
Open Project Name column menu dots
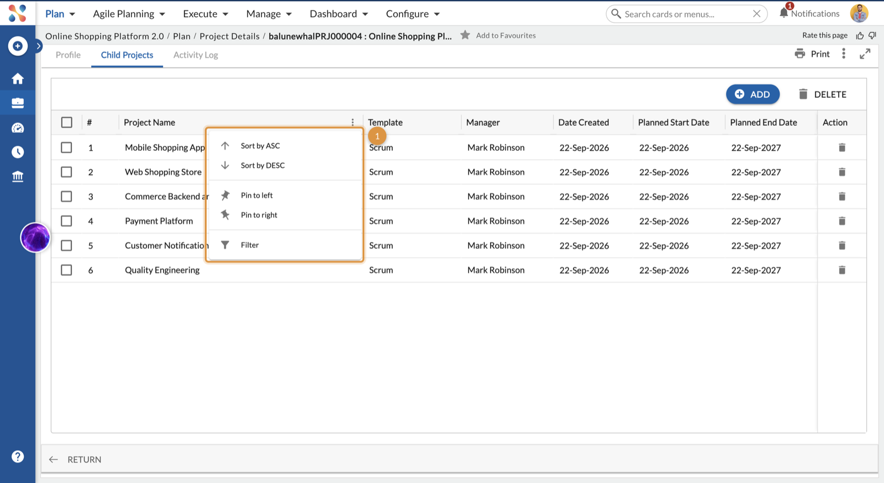pyautogui.click(x=352, y=123)
